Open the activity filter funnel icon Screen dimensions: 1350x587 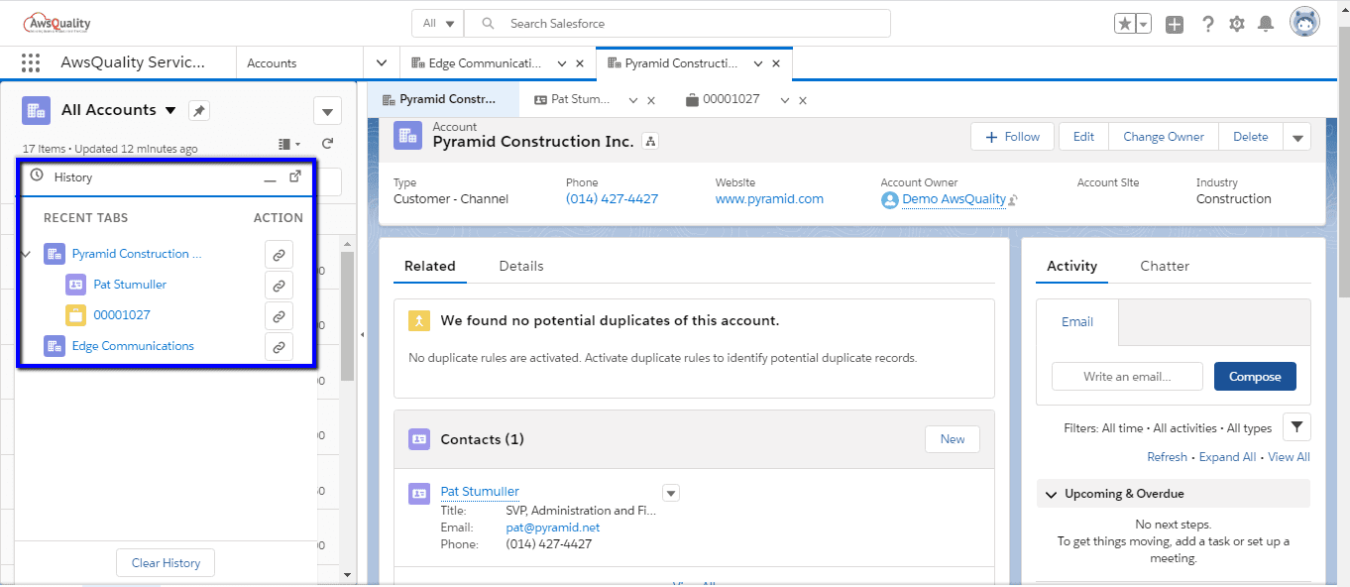1296,427
